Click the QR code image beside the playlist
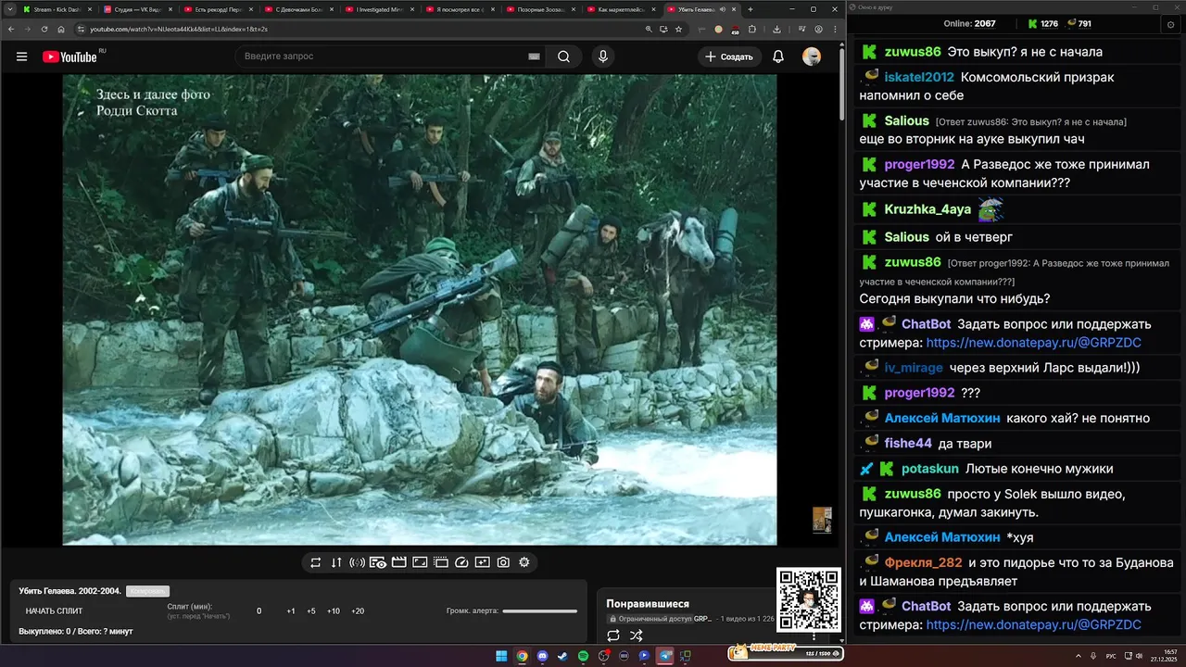This screenshot has height=667, width=1186. [x=809, y=600]
